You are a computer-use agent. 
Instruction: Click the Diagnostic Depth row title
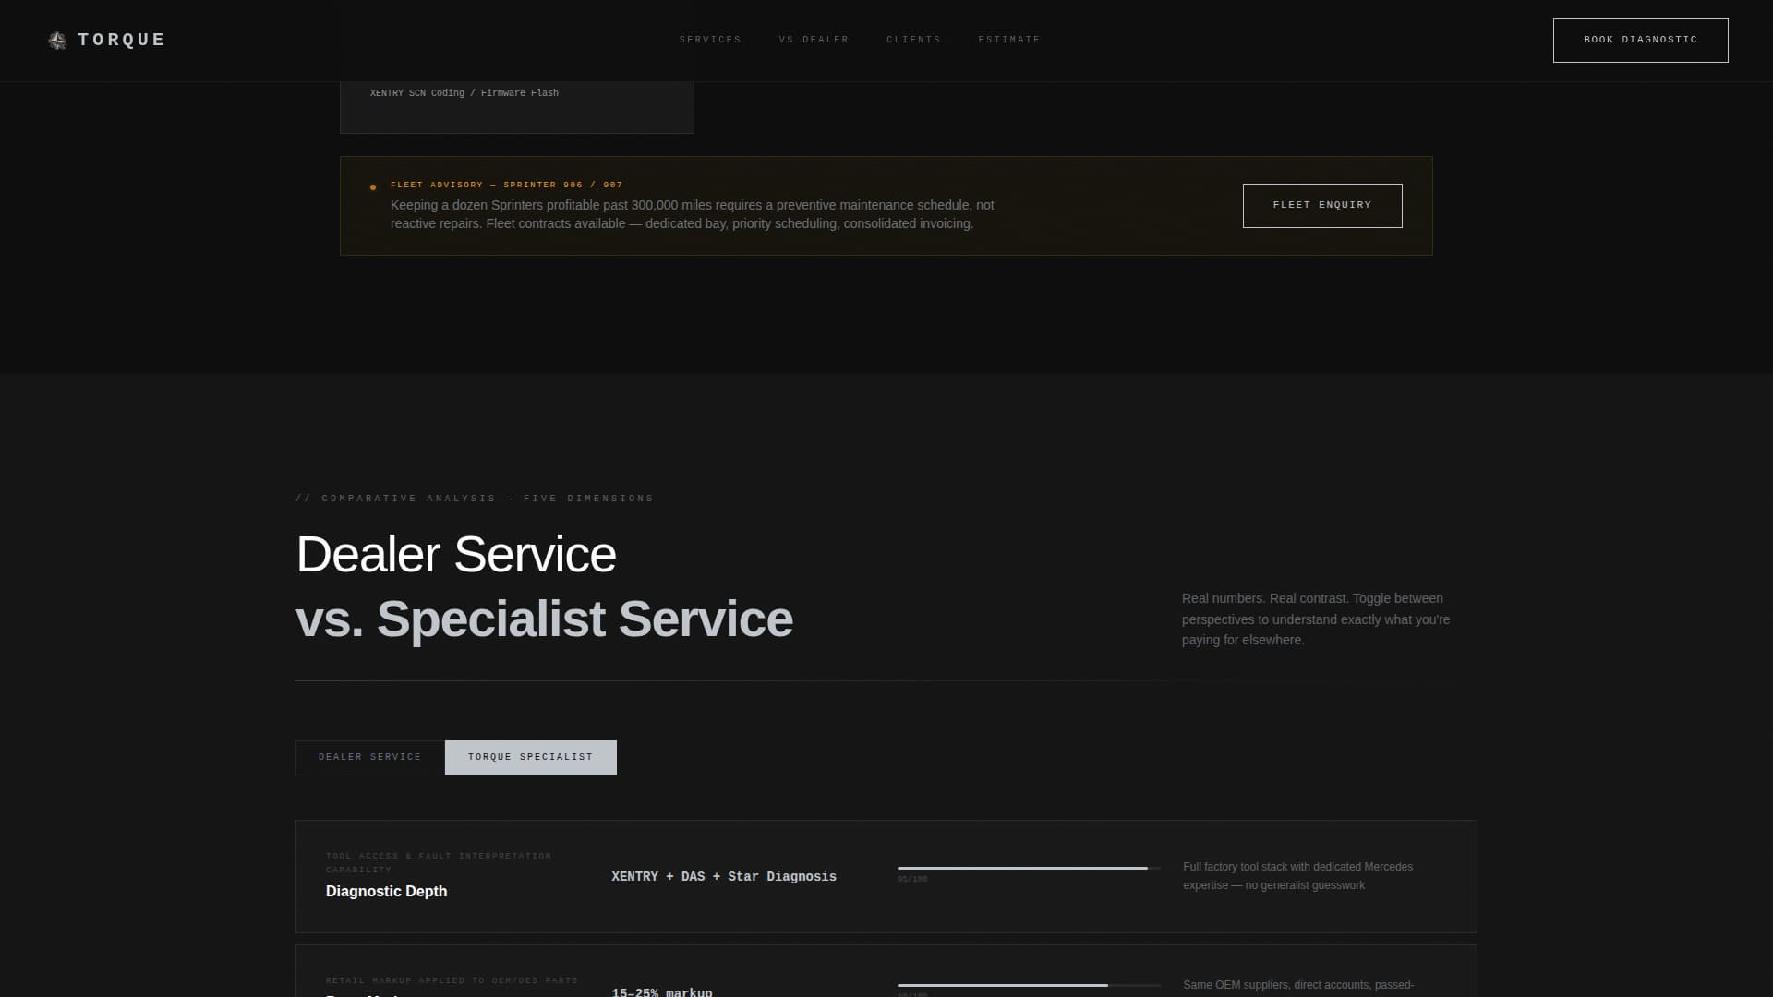(386, 891)
